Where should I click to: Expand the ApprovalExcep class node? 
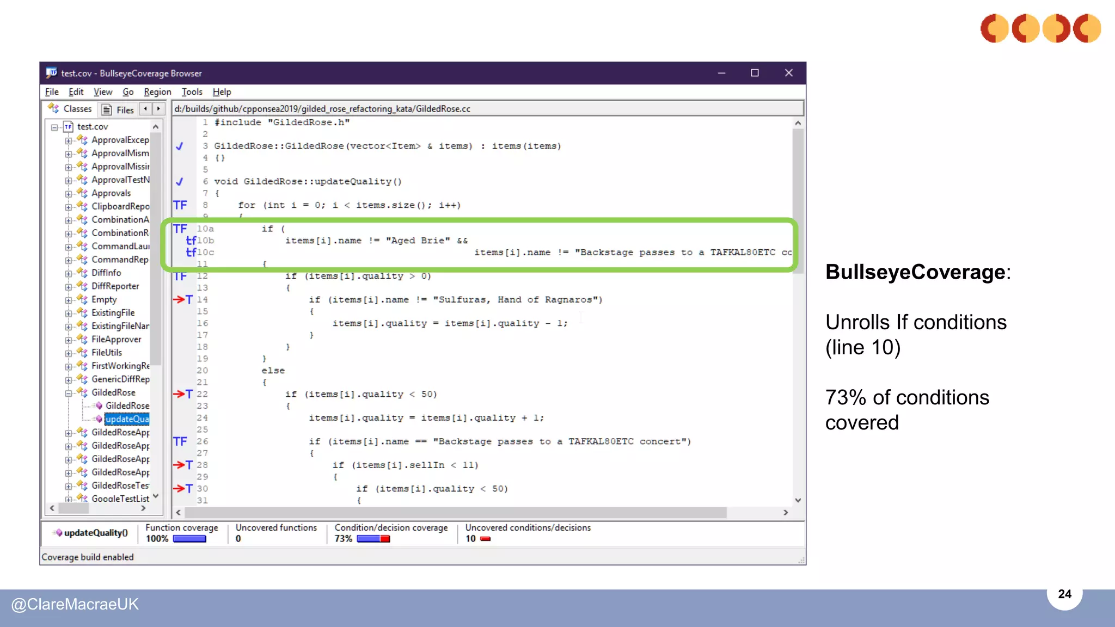coord(68,140)
